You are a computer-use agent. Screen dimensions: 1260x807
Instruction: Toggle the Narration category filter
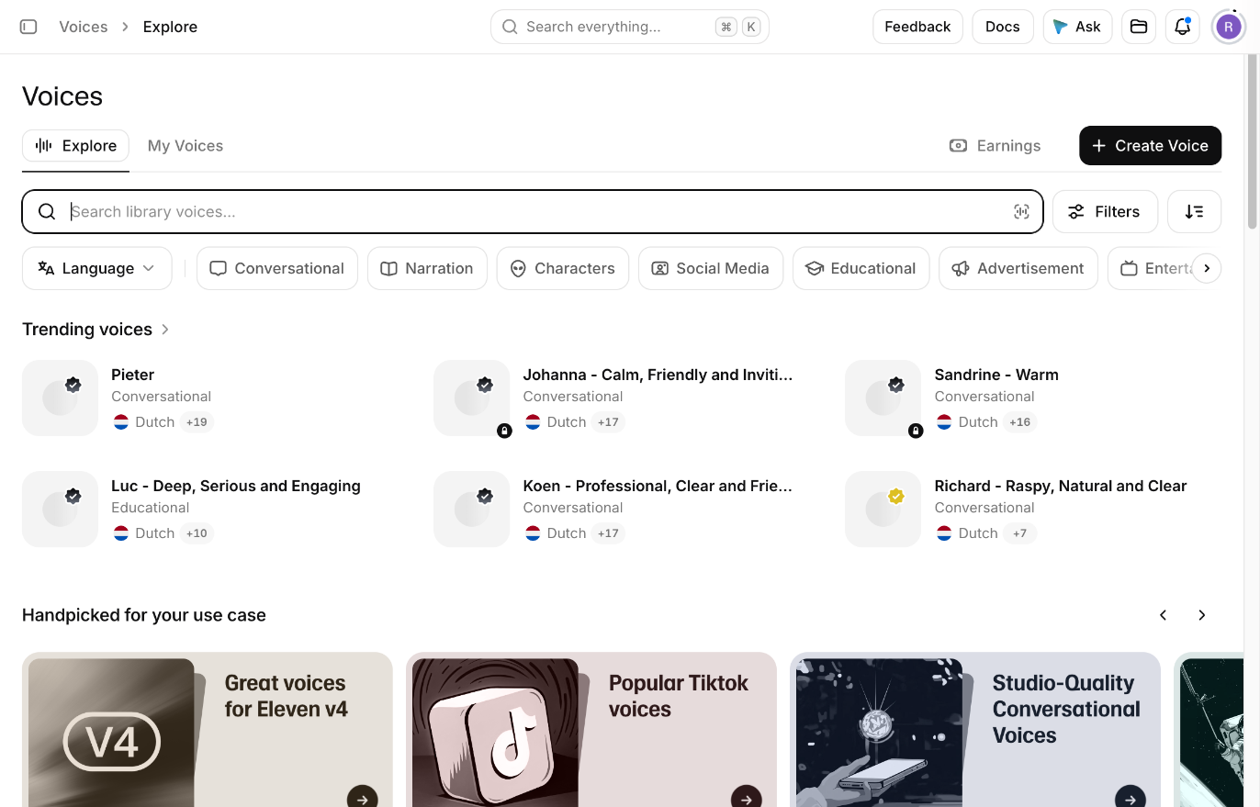click(427, 268)
